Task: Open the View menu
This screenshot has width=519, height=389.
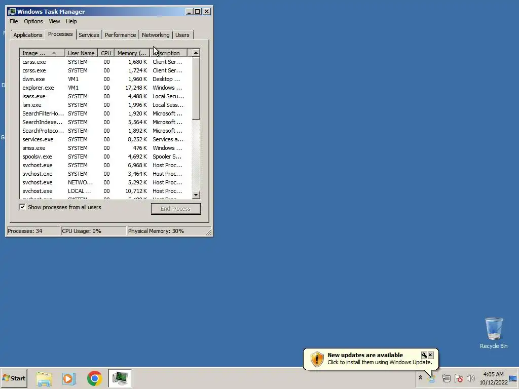Action: coord(54,21)
